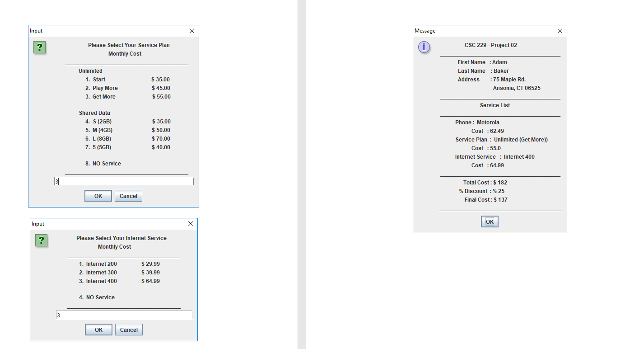Click the 'Unlimited' heading text
Screen dimensions: 625x349
90,71
